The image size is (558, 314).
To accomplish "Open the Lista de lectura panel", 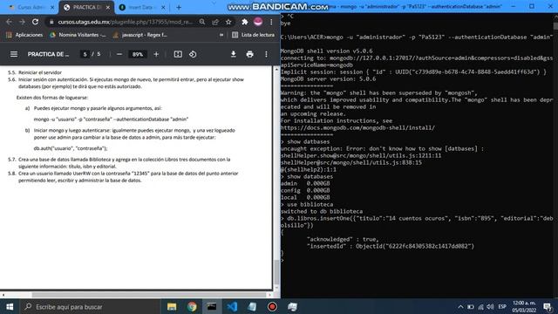I will click(254, 35).
